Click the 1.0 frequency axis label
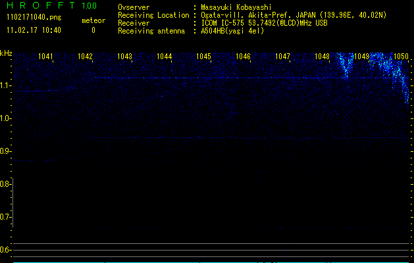This screenshot has width=414, height=263. pos(5,118)
